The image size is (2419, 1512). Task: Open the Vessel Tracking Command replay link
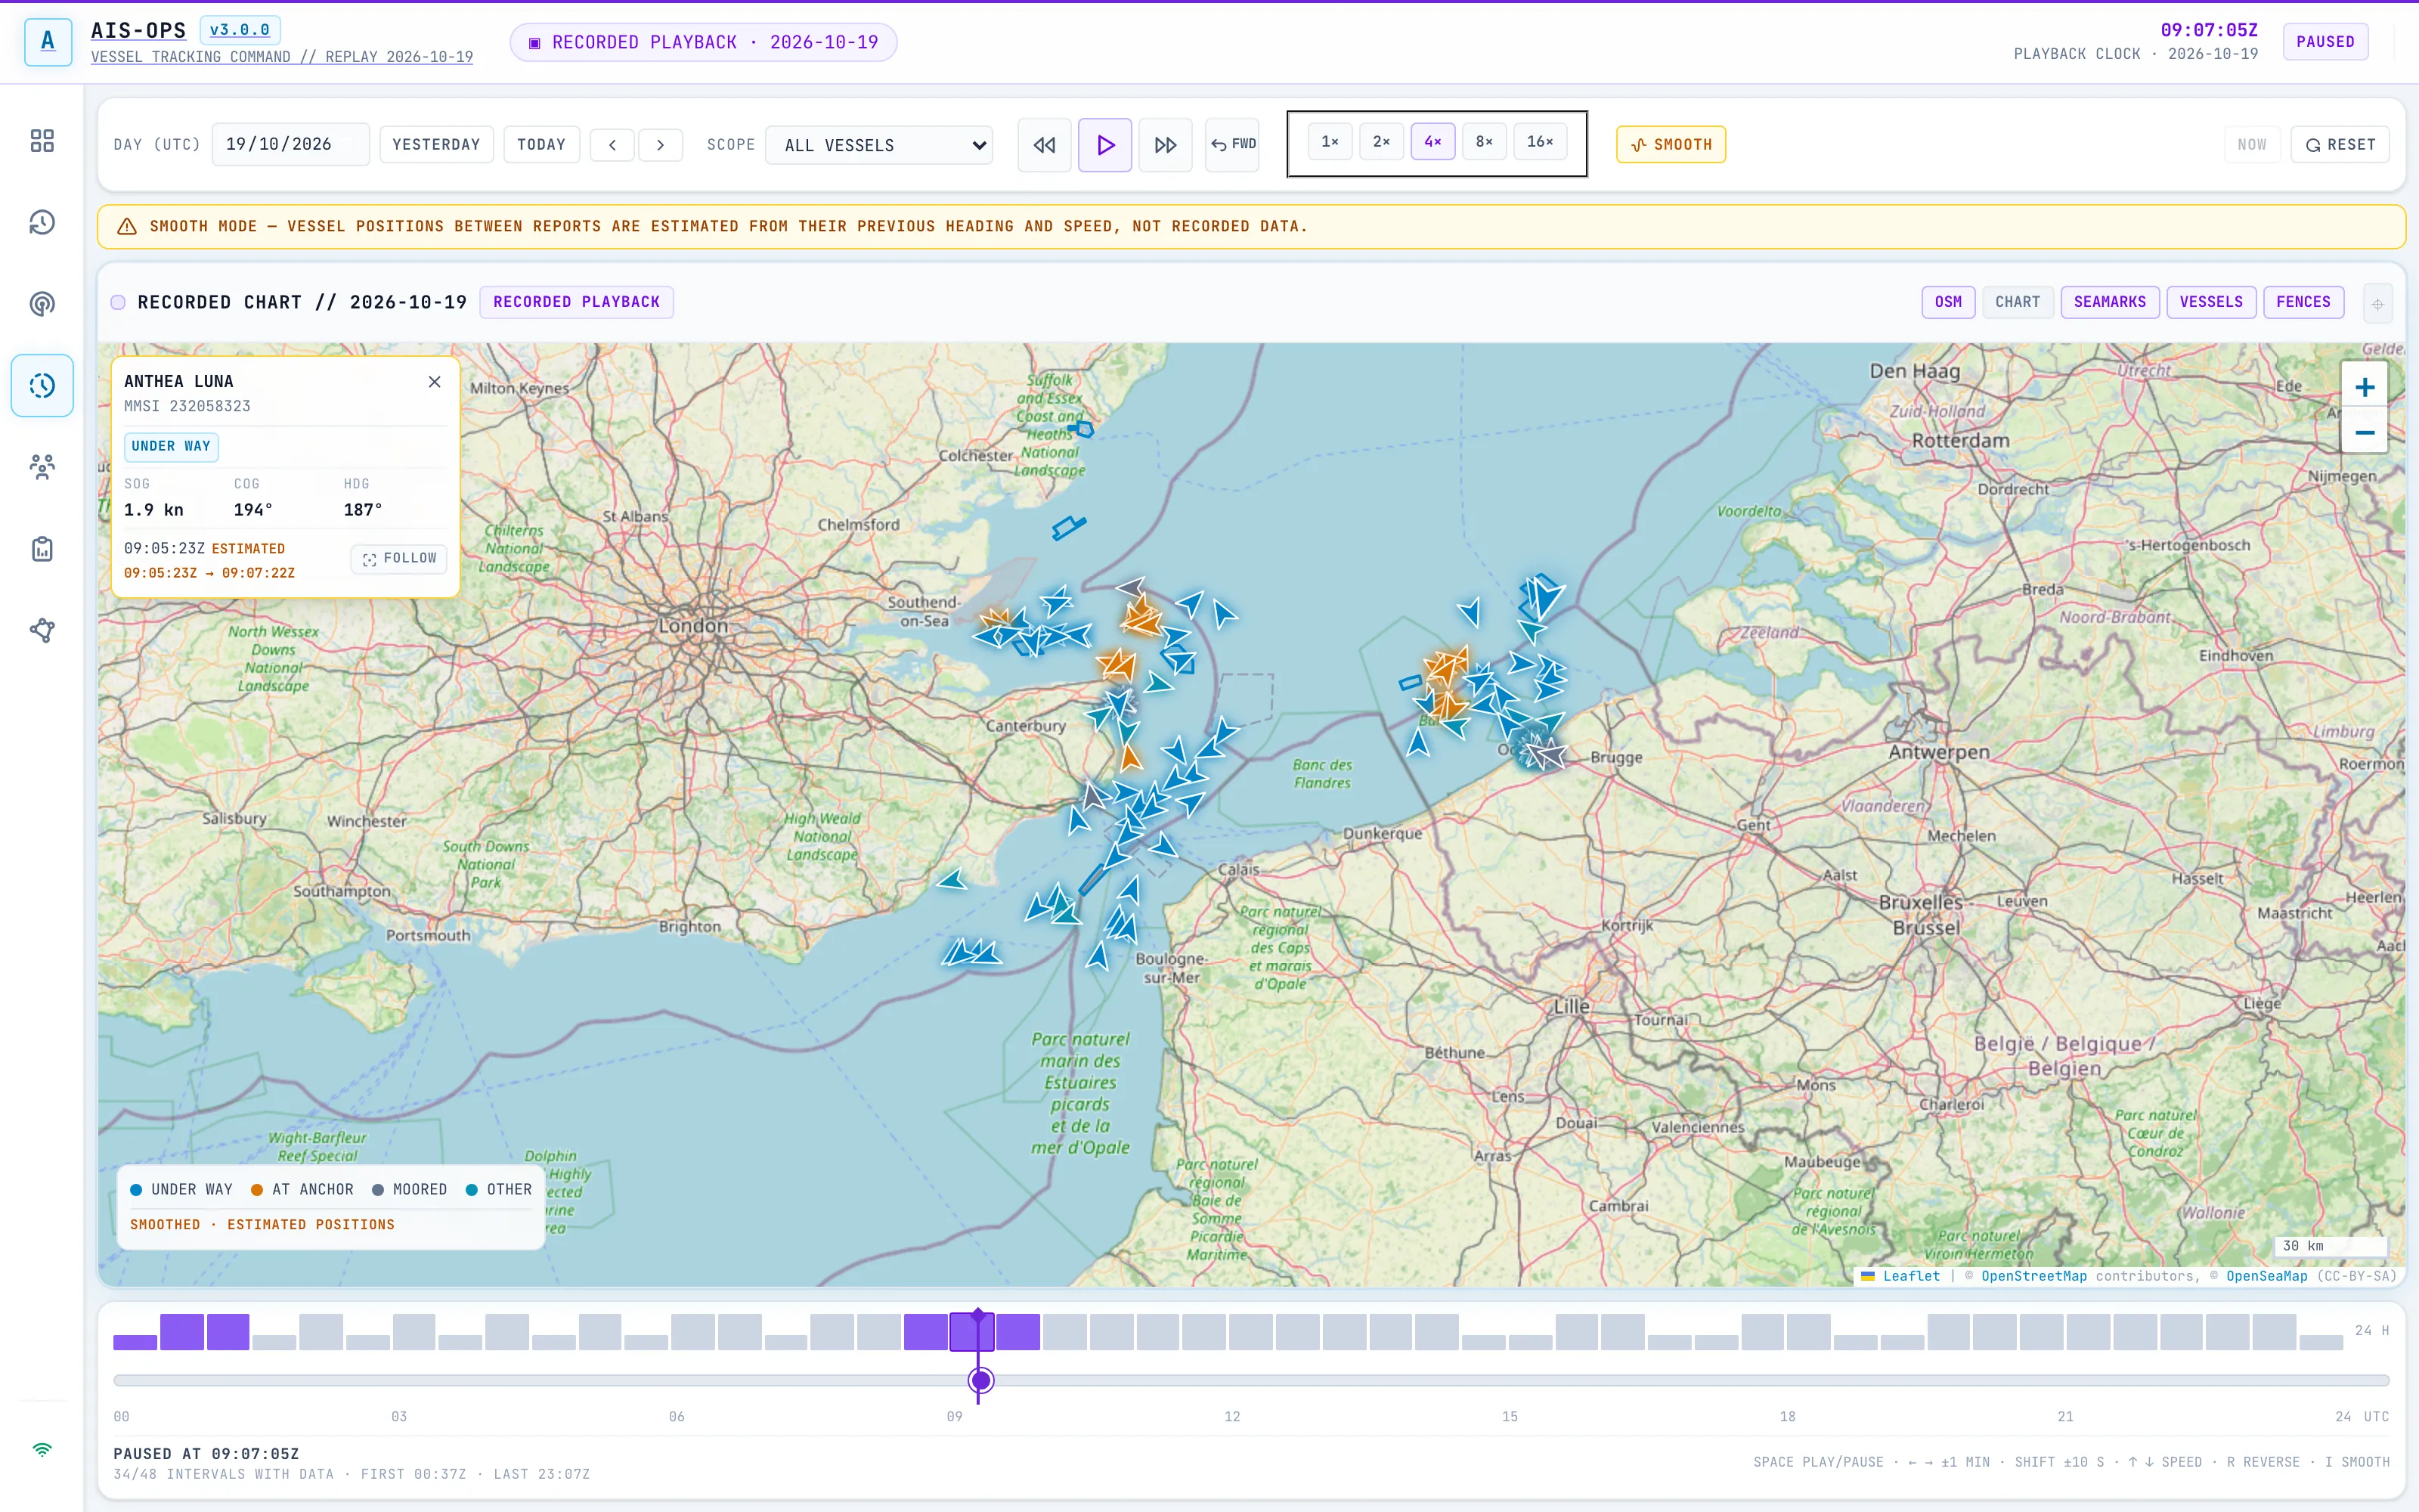tap(282, 57)
